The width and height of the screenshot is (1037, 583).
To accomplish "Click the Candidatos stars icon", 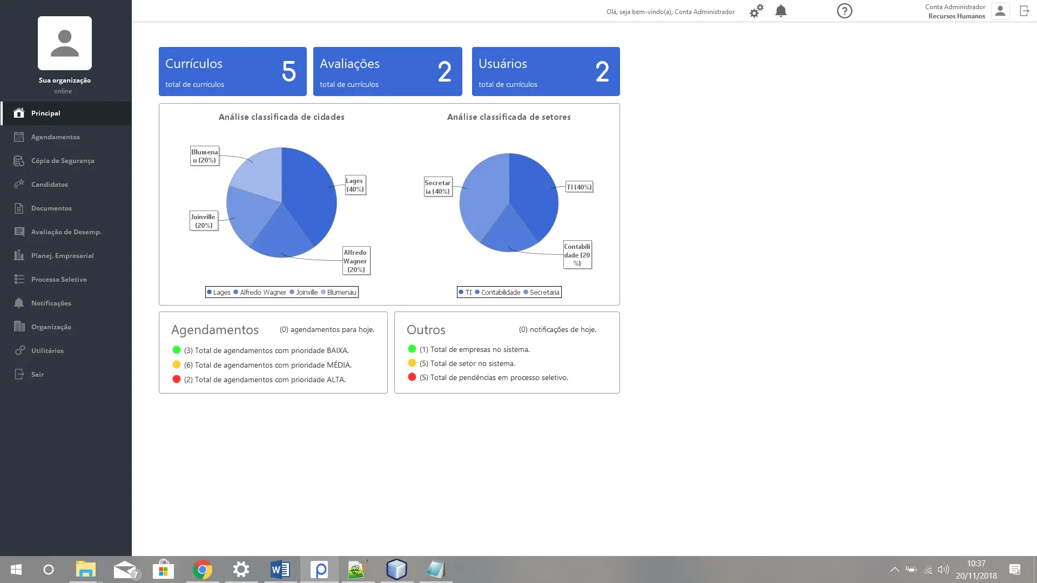I will tap(19, 184).
